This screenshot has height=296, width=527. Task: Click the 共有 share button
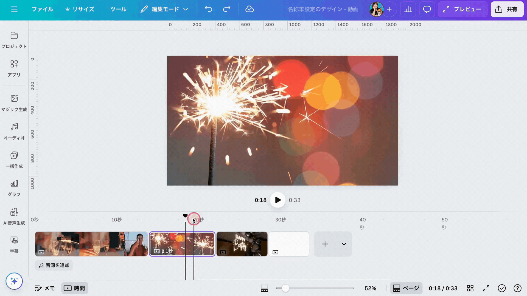tap(507, 9)
